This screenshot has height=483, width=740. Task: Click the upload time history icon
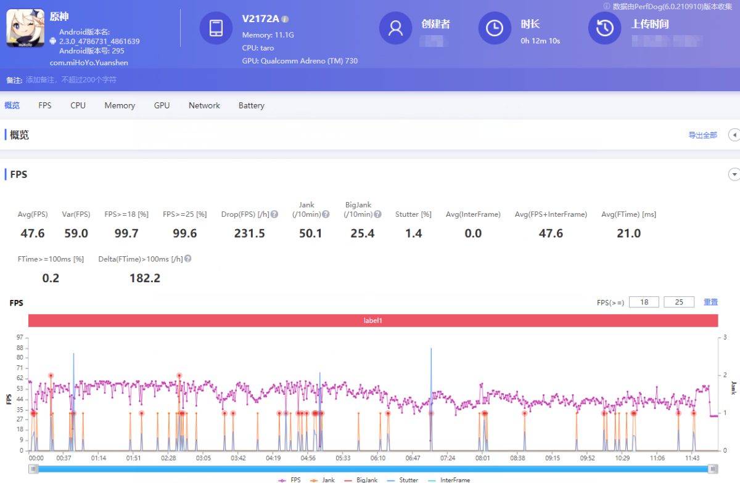pyautogui.click(x=604, y=28)
